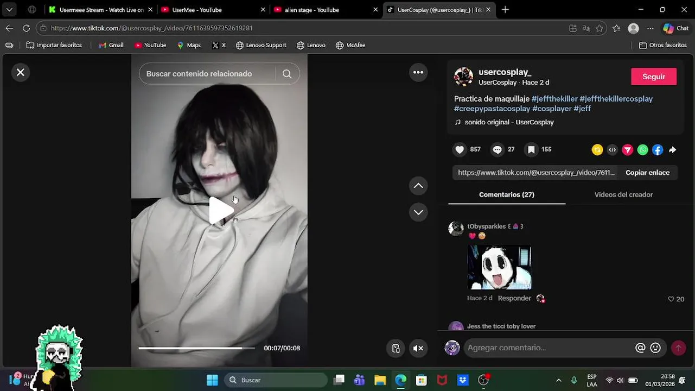The image size is (695, 391).
Task: Open the #jeff hashtag
Action: pos(582,109)
